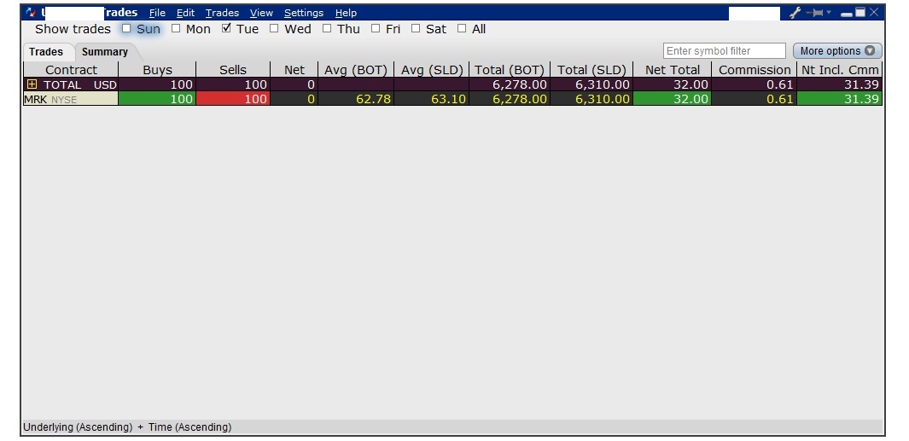Image resolution: width=909 pixels, height=441 pixels.
Task: Enable the Mon trades checkbox
Action: (x=176, y=28)
